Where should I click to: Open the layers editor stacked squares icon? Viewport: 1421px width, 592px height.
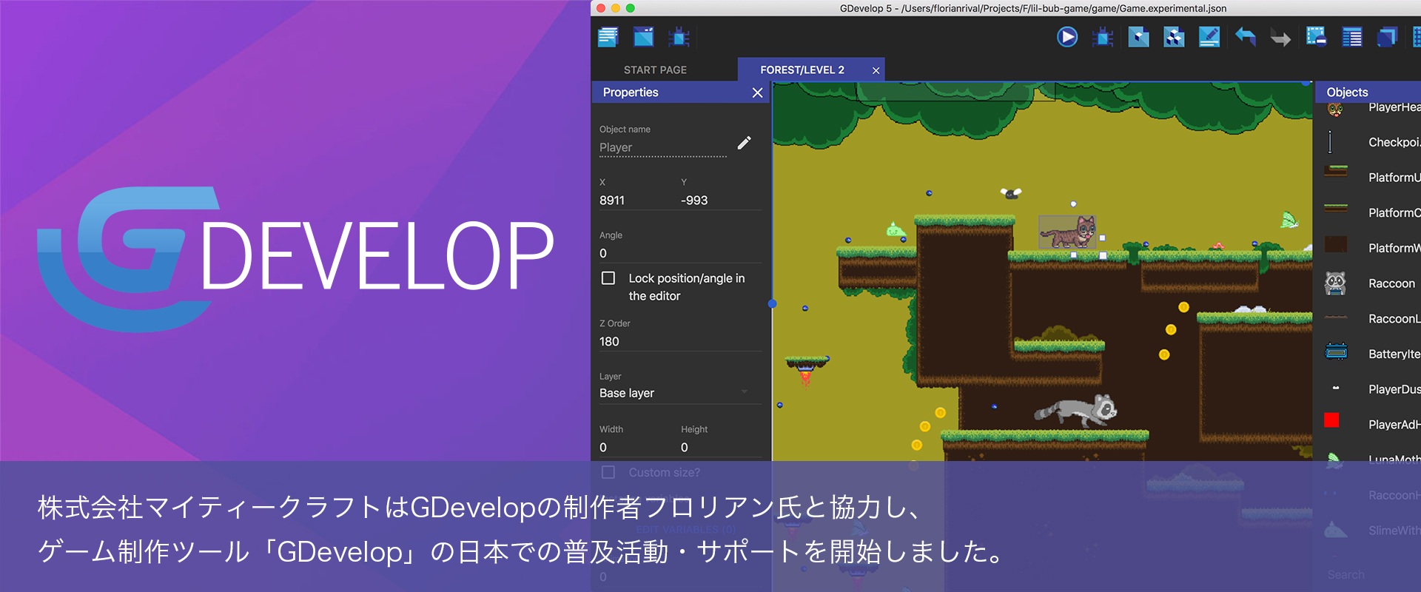pyautogui.click(x=1387, y=37)
